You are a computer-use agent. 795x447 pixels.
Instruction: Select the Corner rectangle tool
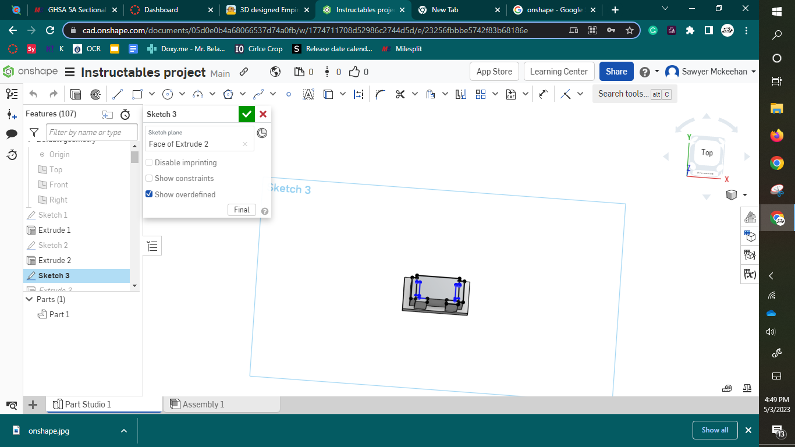(x=137, y=94)
